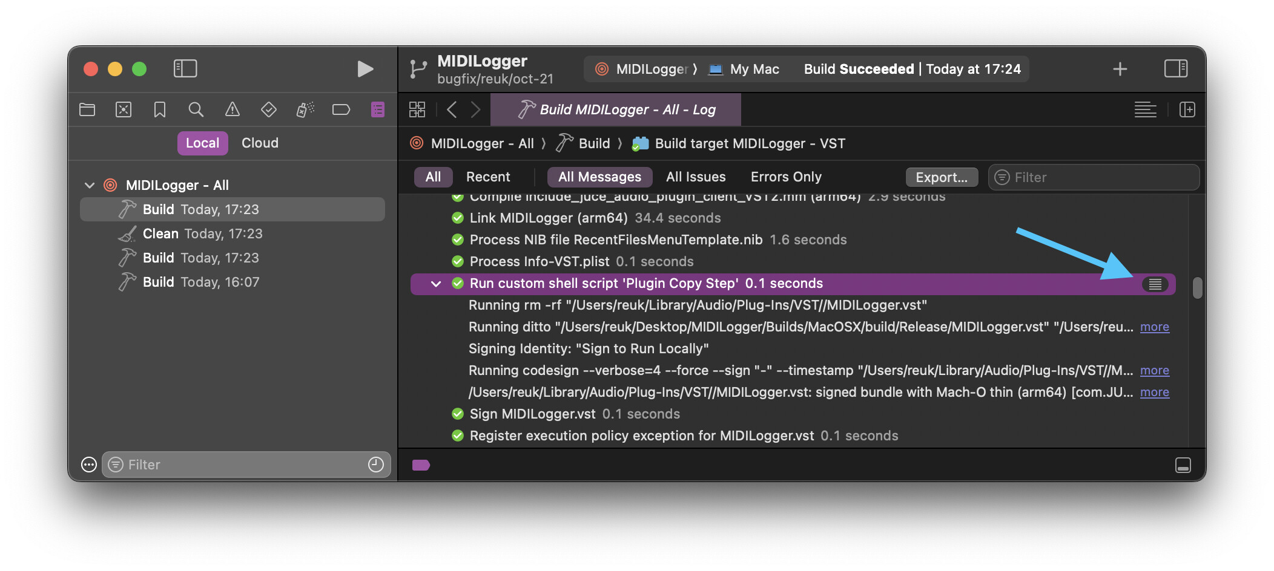Select the Recent scope filter

pyautogui.click(x=488, y=177)
